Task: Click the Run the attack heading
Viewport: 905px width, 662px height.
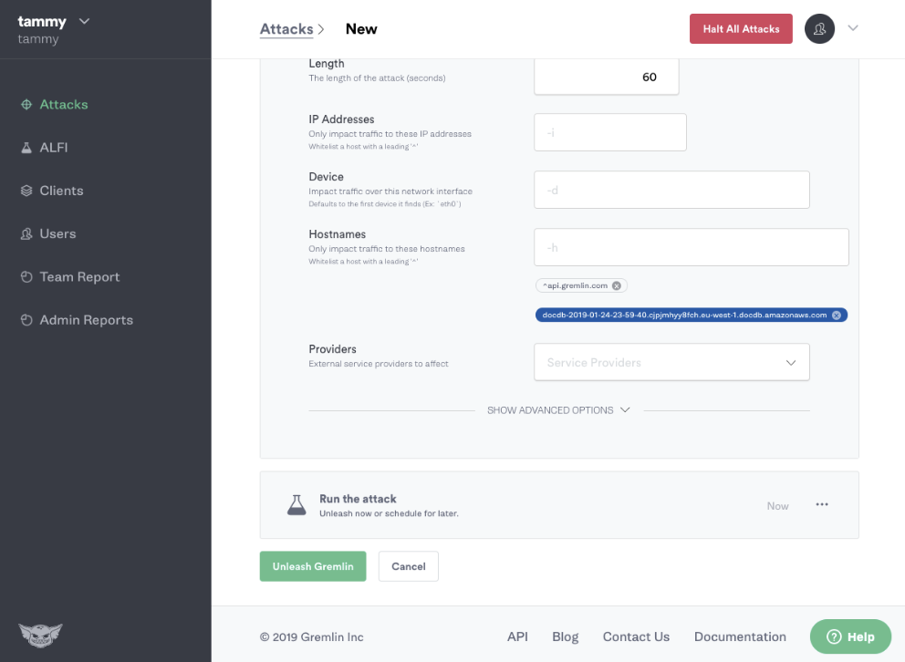Action: pyautogui.click(x=358, y=499)
